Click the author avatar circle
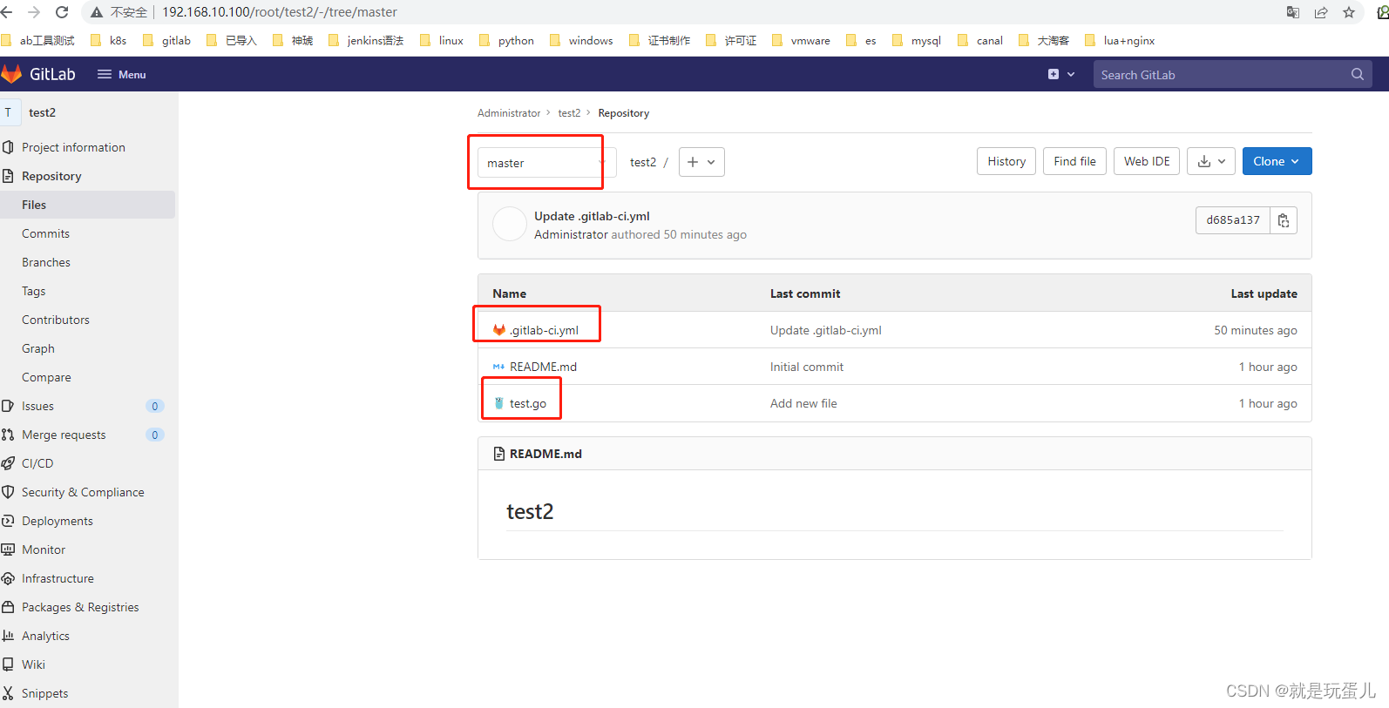 510,225
